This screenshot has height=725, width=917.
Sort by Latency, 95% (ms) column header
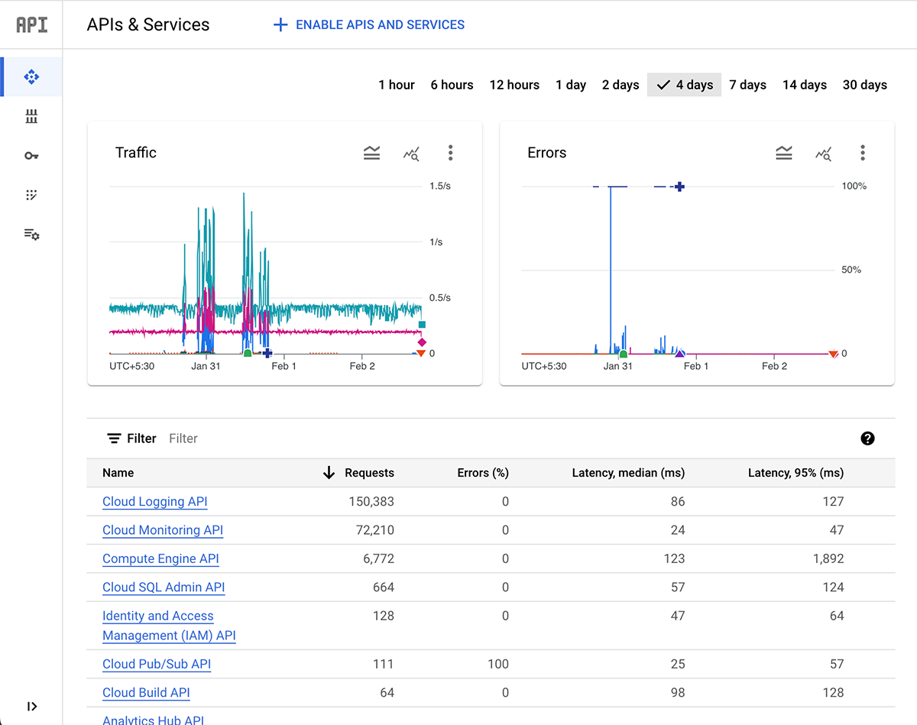coord(795,473)
